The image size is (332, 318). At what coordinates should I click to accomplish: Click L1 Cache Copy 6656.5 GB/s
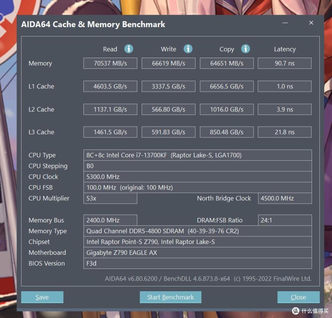click(x=227, y=86)
